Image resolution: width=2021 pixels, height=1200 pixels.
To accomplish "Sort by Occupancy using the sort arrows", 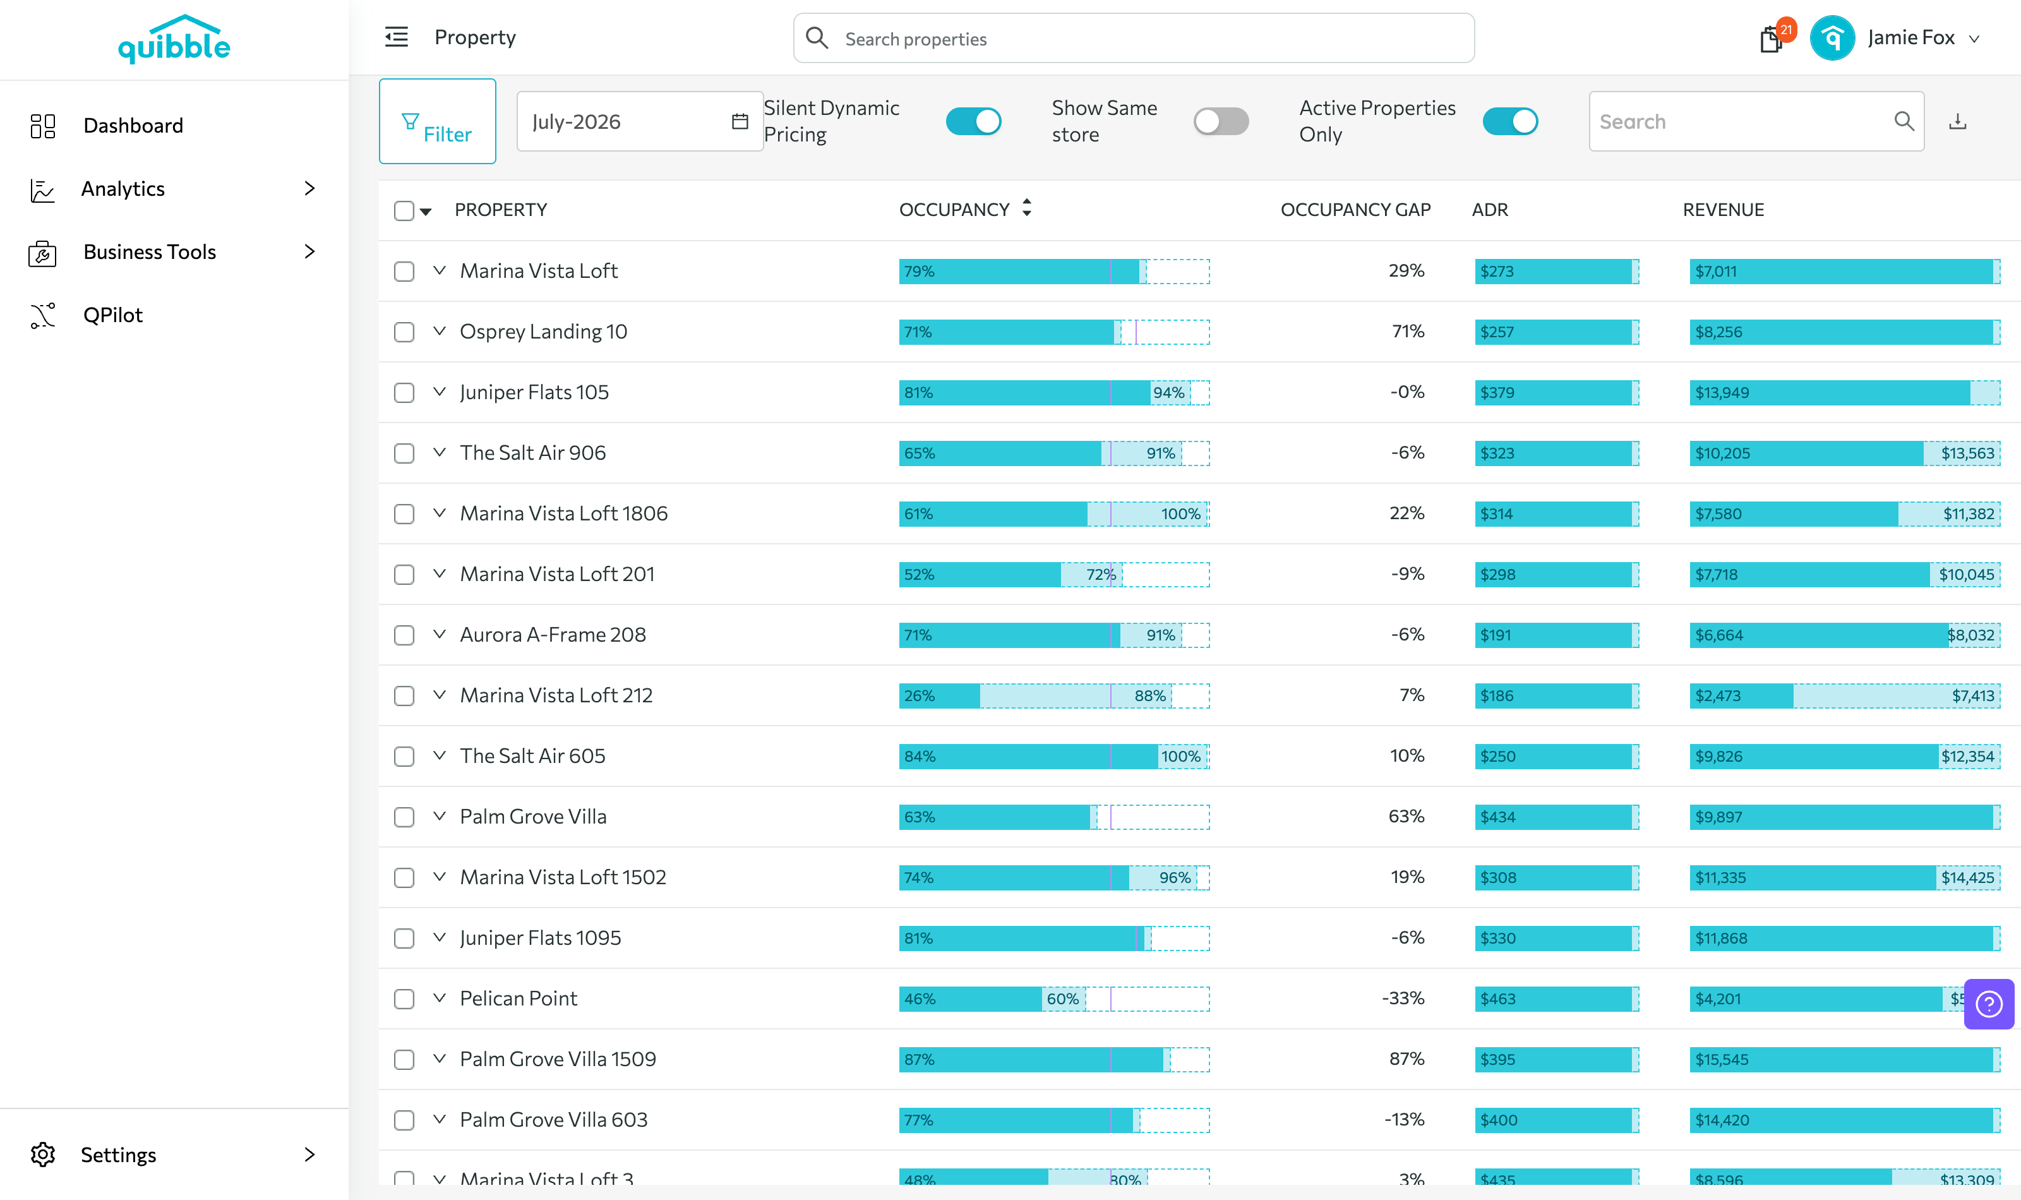I will [x=1026, y=208].
